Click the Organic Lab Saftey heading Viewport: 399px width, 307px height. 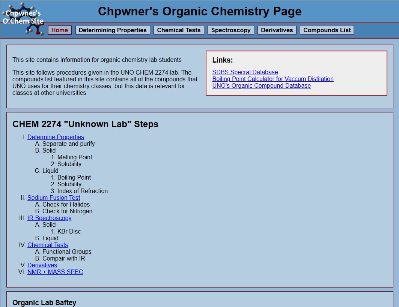pyautogui.click(x=44, y=303)
